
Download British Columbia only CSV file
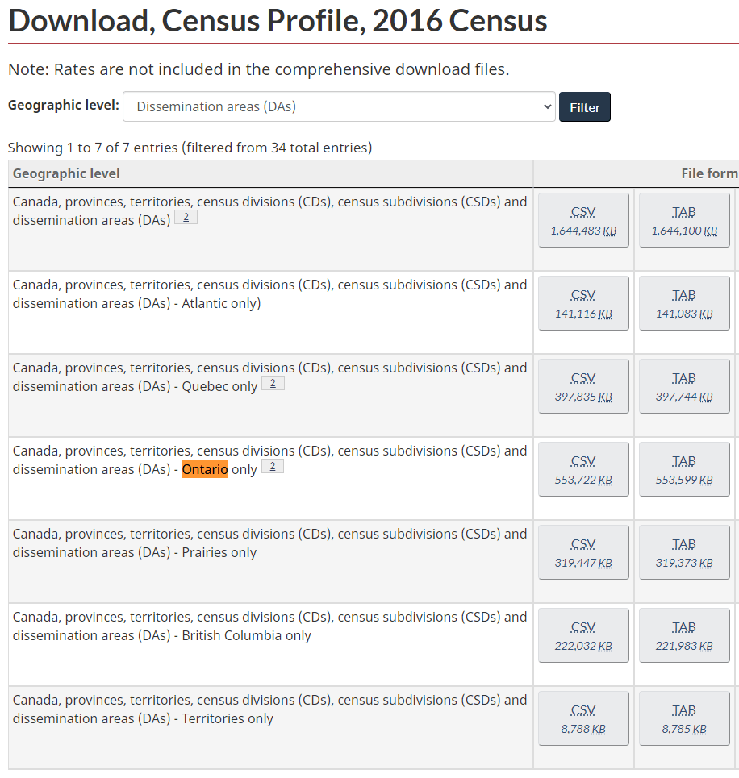583,635
